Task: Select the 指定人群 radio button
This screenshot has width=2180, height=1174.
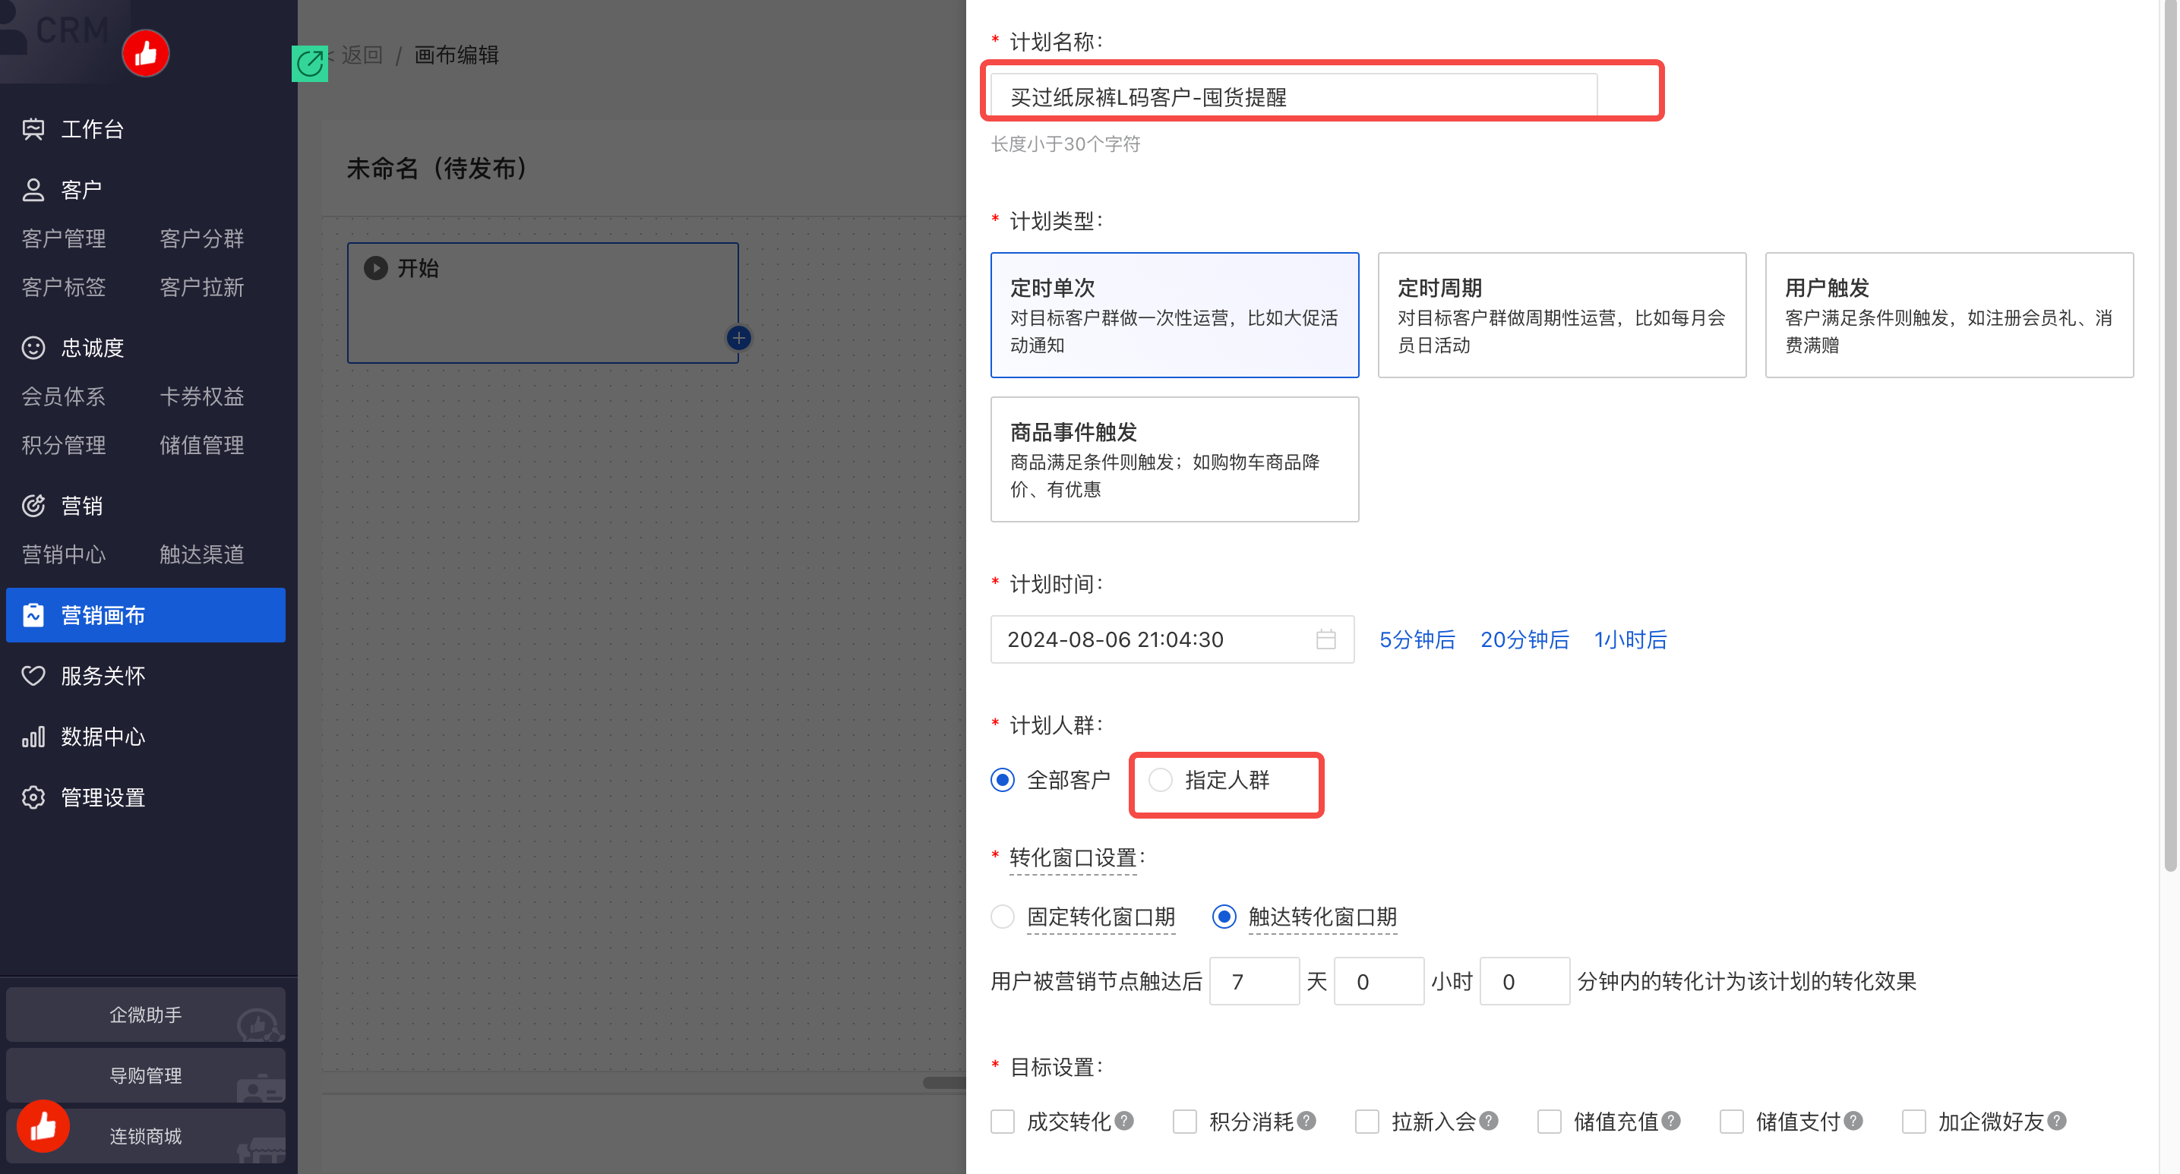Action: click(1160, 780)
